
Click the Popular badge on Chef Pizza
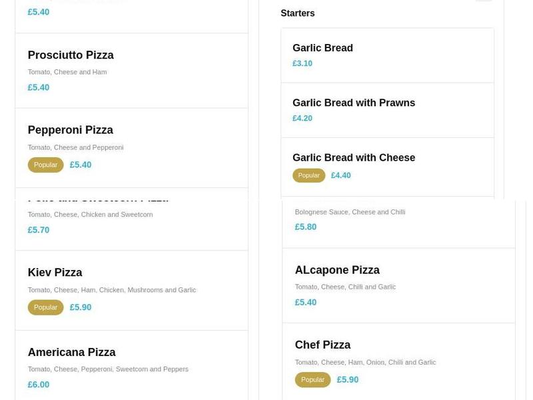(x=312, y=379)
